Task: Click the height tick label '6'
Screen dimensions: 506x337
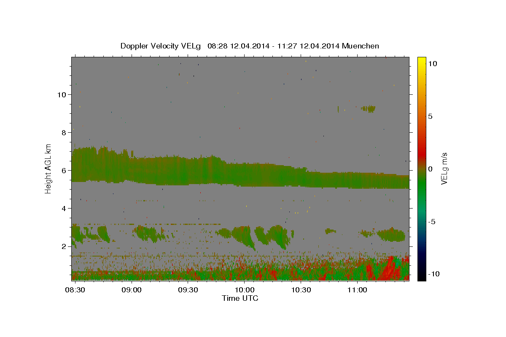Action: [x=65, y=171]
